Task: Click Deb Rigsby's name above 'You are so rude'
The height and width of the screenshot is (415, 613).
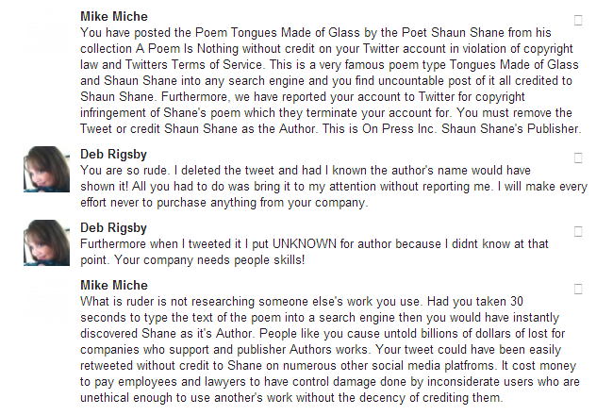Action: pos(113,155)
